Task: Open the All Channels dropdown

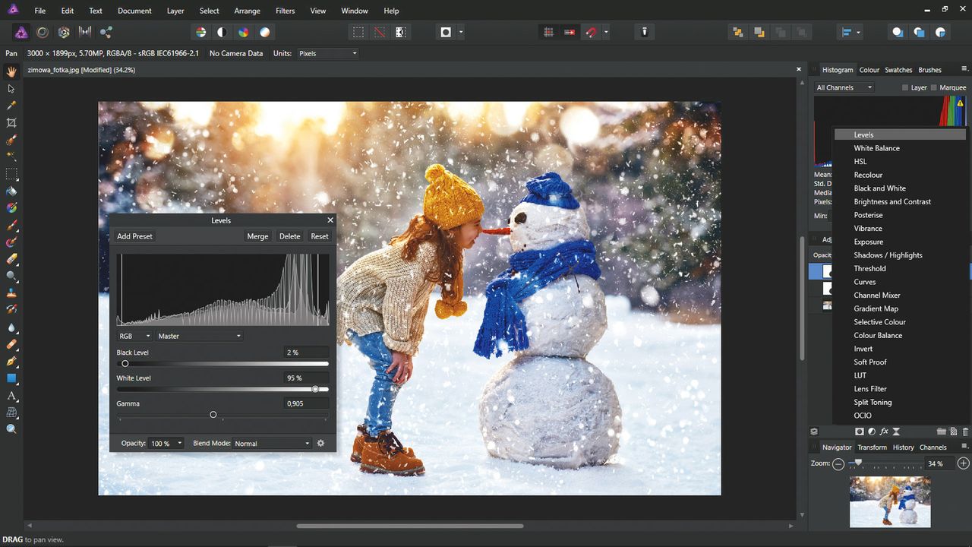Action: pos(844,87)
